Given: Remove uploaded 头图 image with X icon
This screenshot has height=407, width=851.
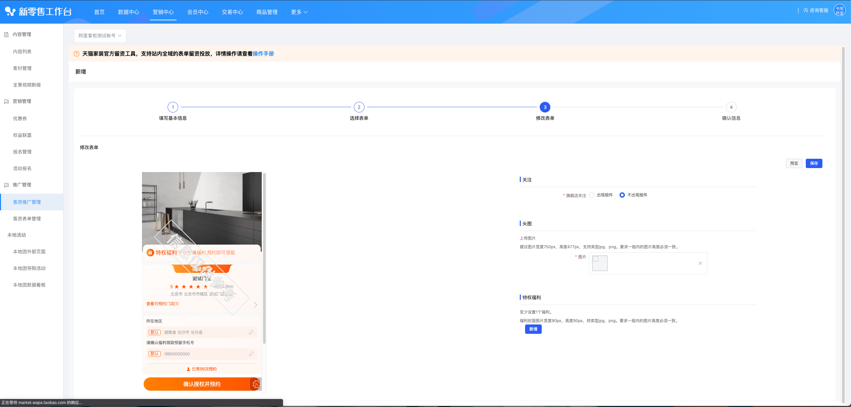Looking at the screenshot, I should tap(700, 263).
